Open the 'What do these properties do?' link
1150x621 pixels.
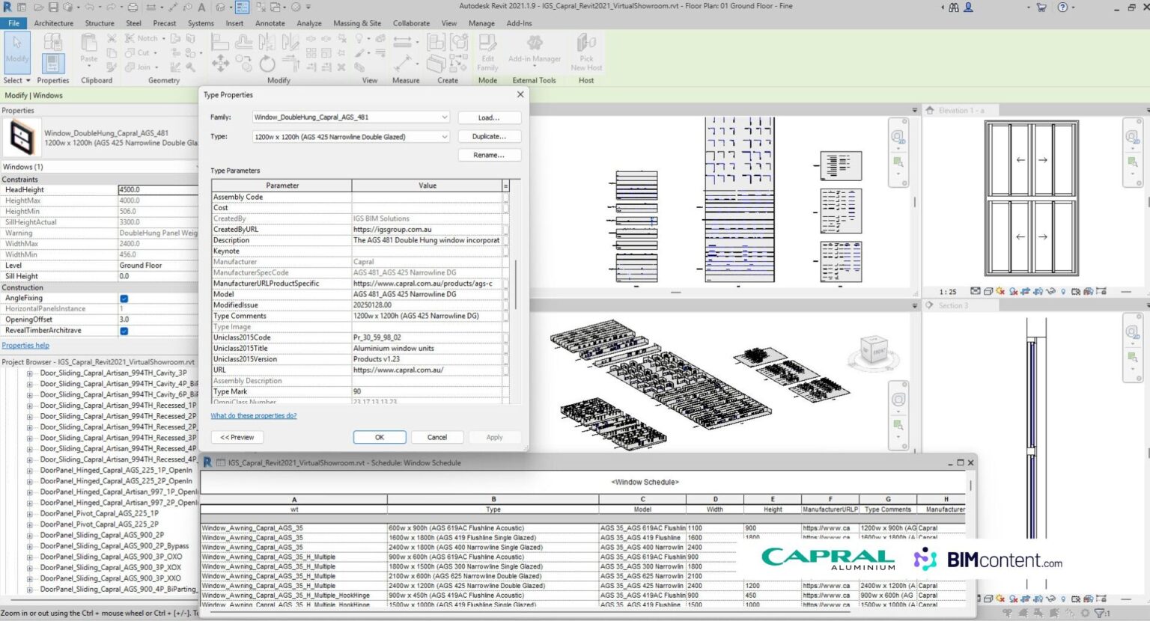click(x=254, y=415)
